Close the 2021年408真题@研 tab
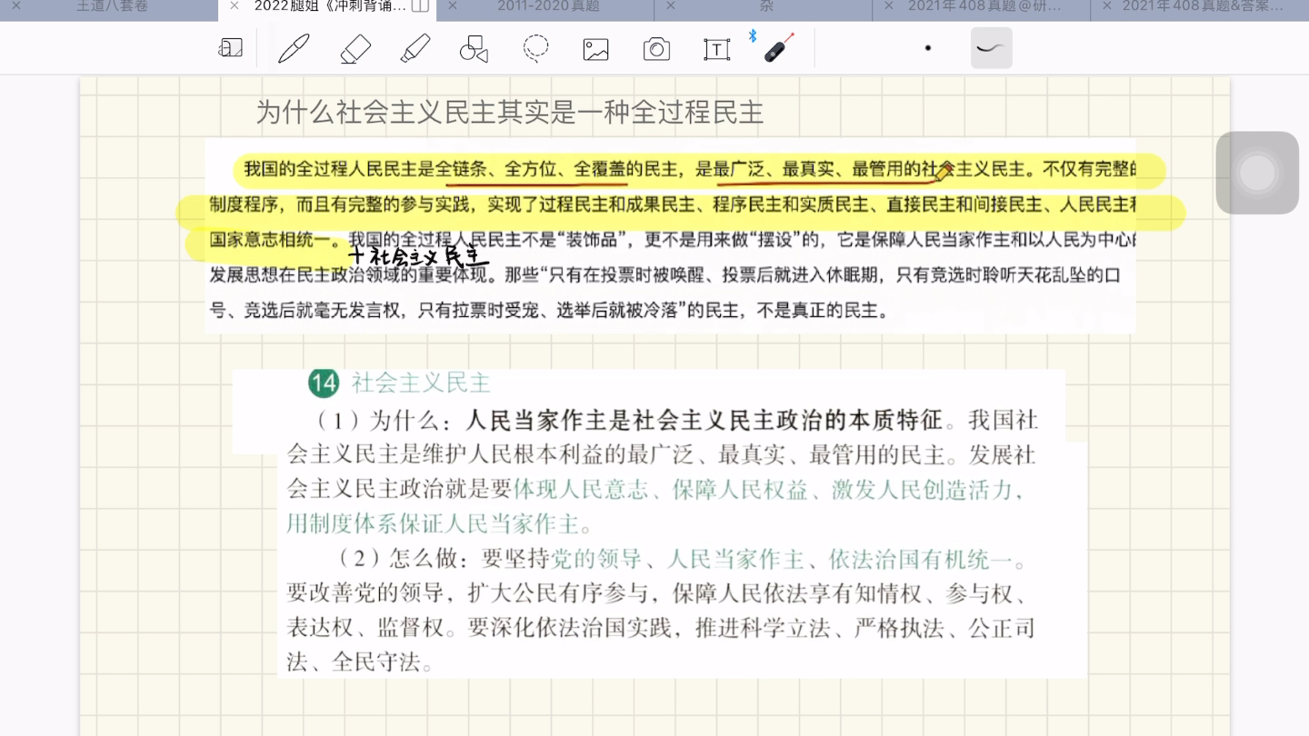 coord(888,6)
